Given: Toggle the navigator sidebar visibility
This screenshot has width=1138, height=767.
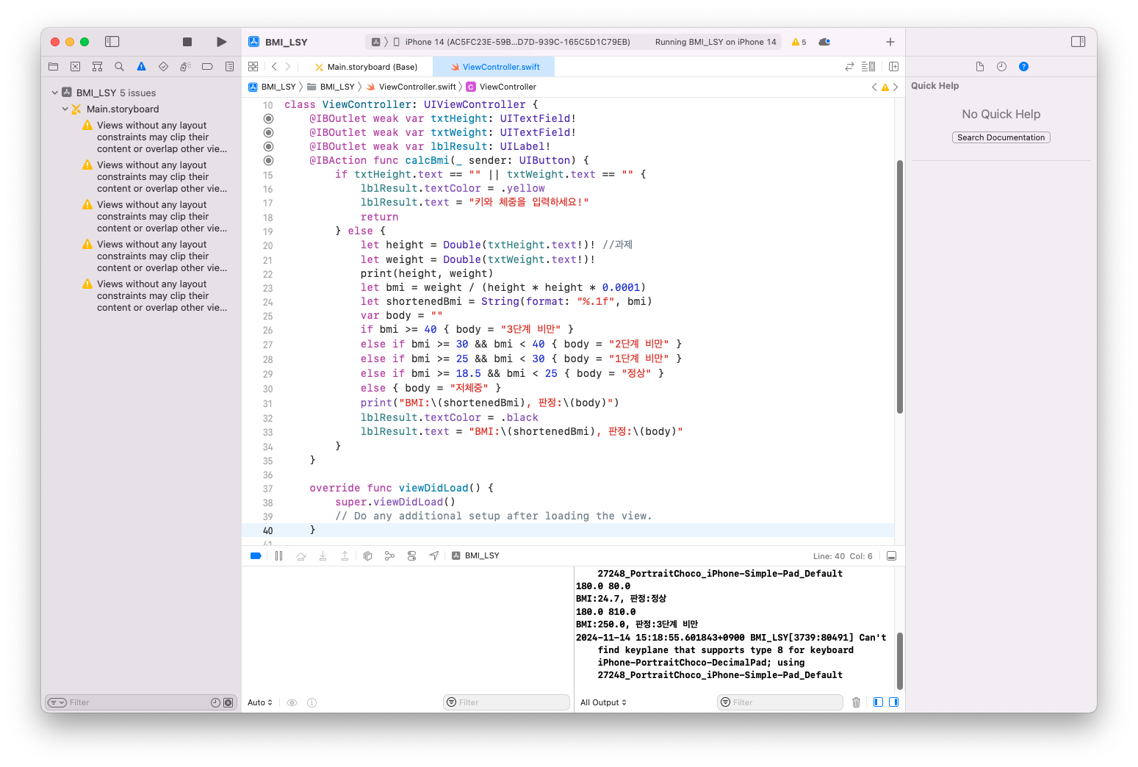Looking at the screenshot, I should pyautogui.click(x=112, y=42).
